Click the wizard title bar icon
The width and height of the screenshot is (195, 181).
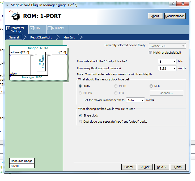click(x=7, y=5)
